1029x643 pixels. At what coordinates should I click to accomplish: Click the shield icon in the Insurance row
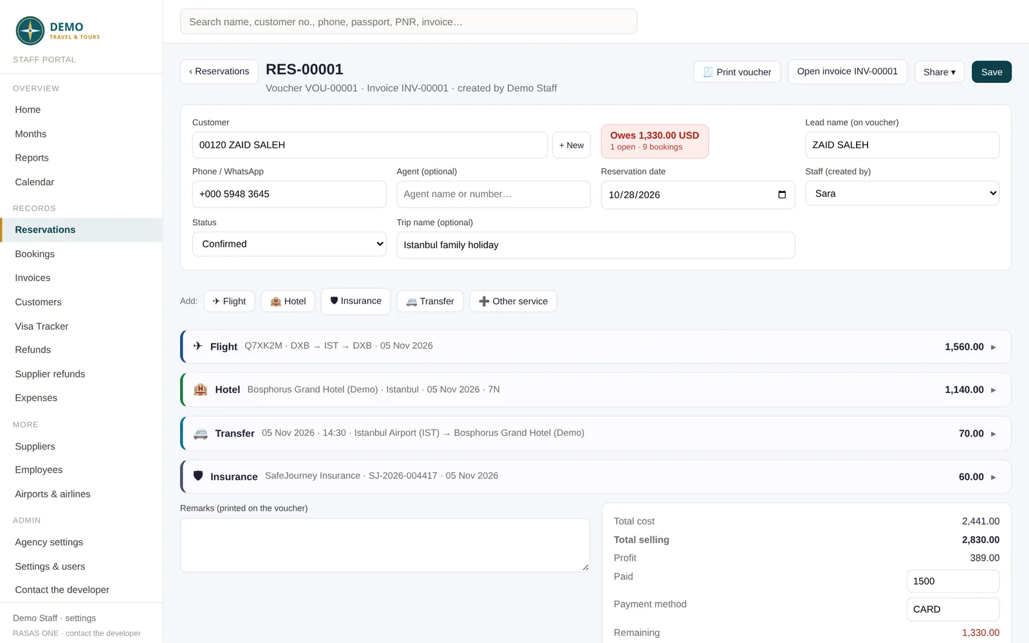[198, 476]
